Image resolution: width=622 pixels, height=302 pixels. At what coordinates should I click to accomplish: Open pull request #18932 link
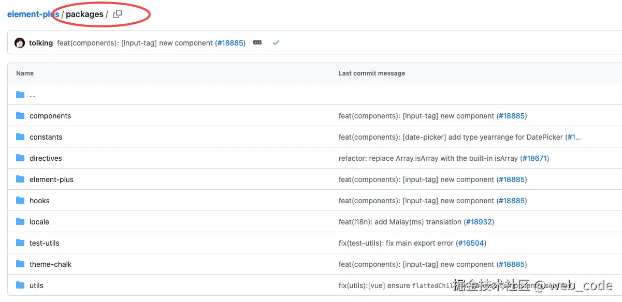click(x=479, y=222)
